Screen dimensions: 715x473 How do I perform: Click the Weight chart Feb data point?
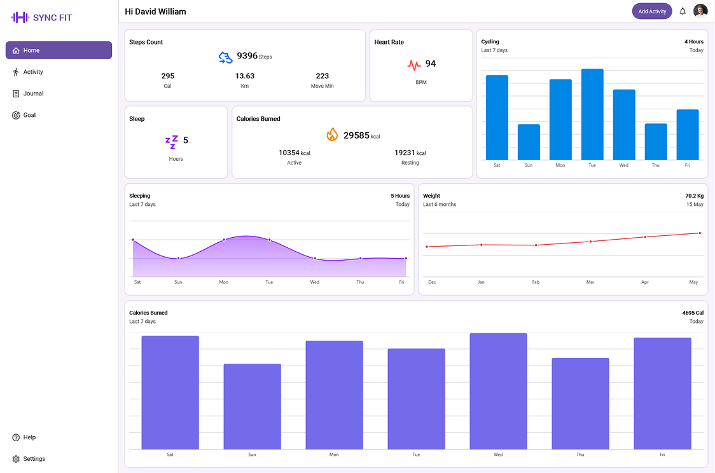point(536,245)
